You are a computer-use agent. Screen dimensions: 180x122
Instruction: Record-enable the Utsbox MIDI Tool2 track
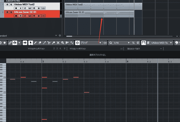[16, 8]
